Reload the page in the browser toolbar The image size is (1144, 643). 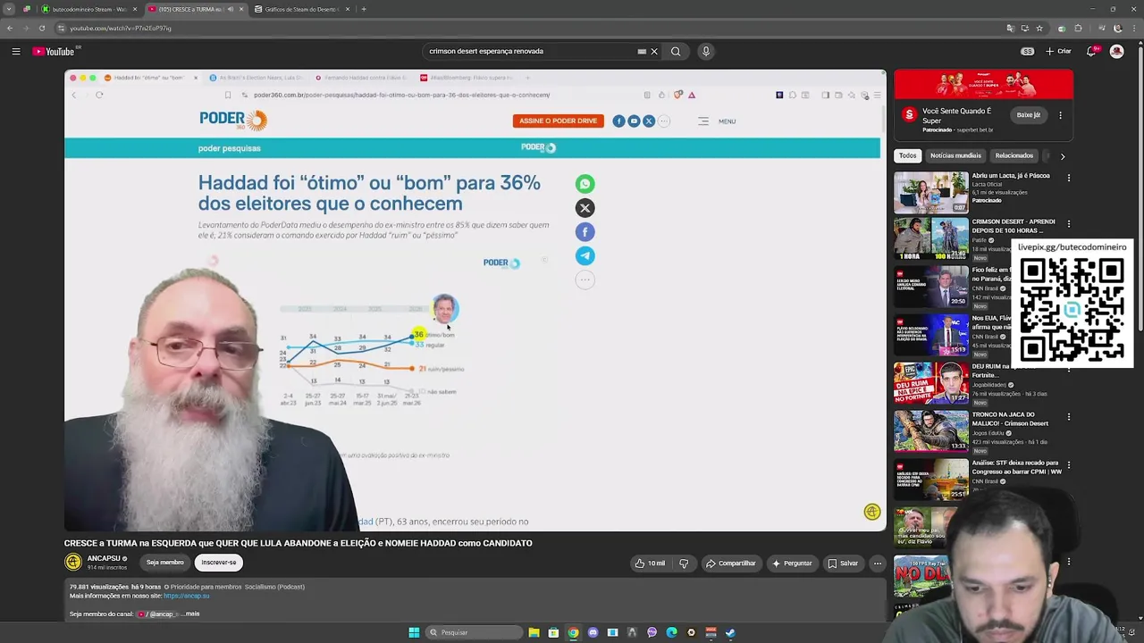(42, 28)
